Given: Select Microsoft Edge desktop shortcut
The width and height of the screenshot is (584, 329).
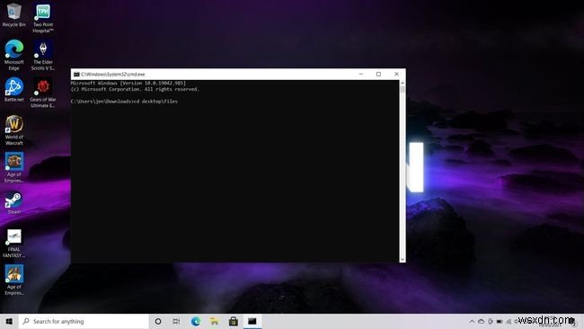Looking at the screenshot, I should click(x=14, y=55).
